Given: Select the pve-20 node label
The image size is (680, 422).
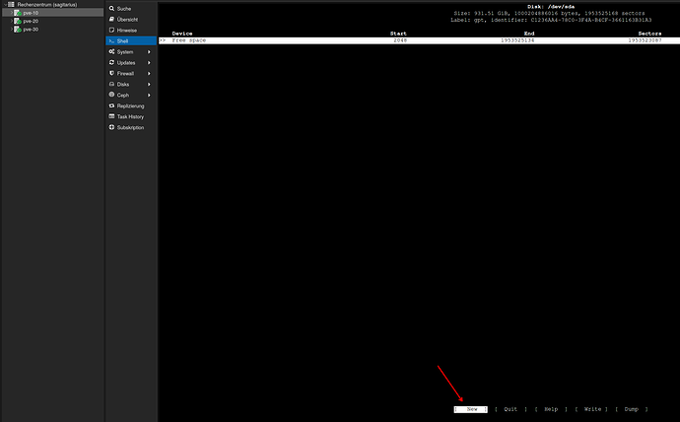Looking at the screenshot, I should [x=31, y=21].
